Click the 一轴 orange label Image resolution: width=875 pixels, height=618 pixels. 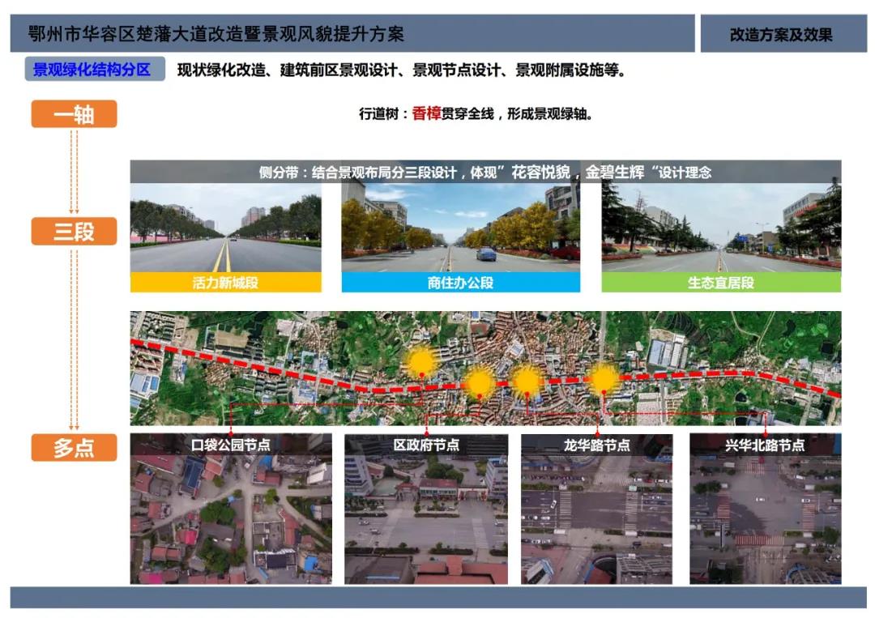click(x=74, y=114)
